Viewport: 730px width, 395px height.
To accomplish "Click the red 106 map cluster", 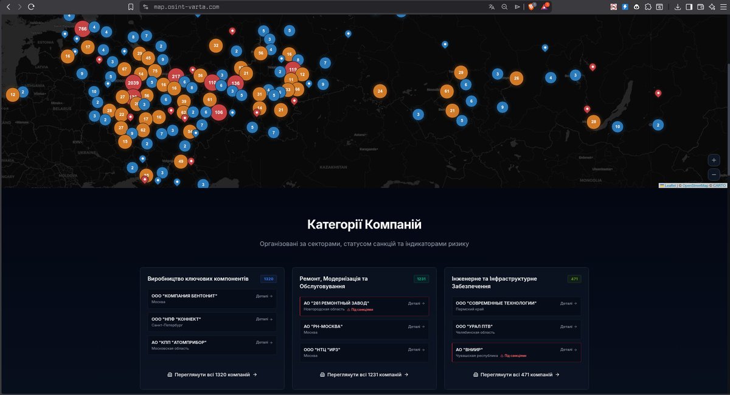I will pyautogui.click(x=219, y=112).
